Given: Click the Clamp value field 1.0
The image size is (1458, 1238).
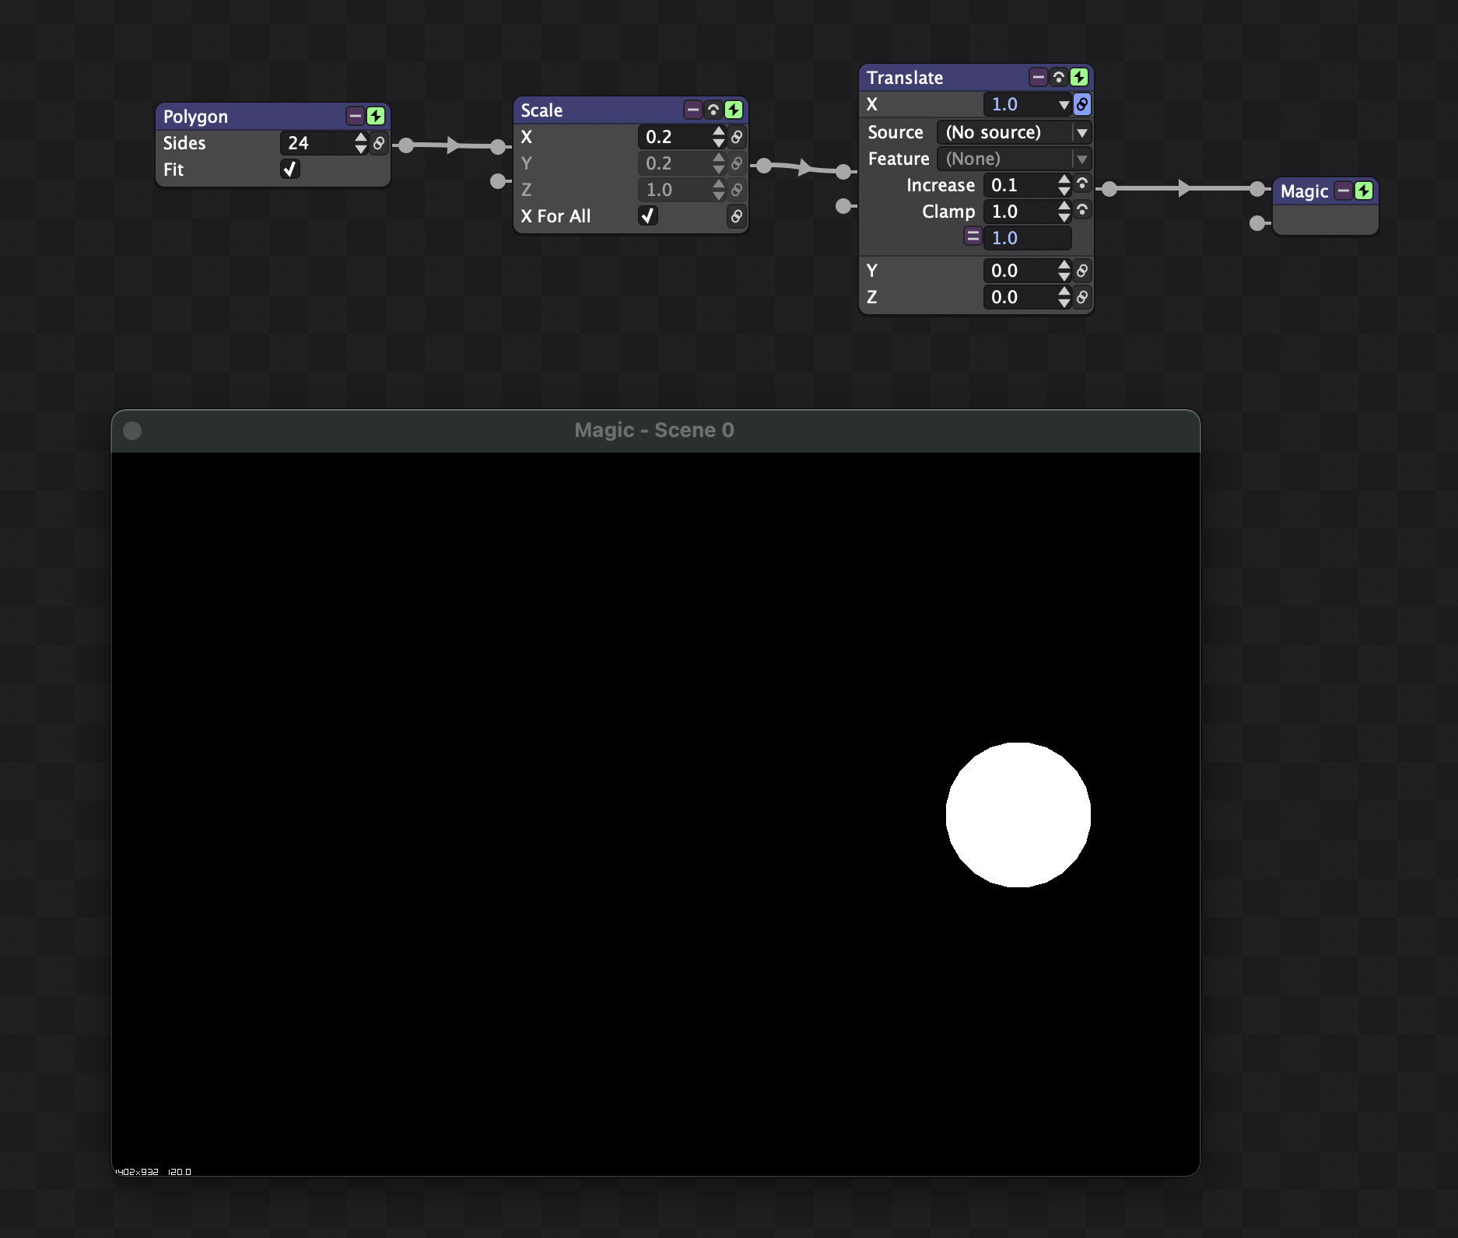Looking at the screenshot, I should (1019, 212).
